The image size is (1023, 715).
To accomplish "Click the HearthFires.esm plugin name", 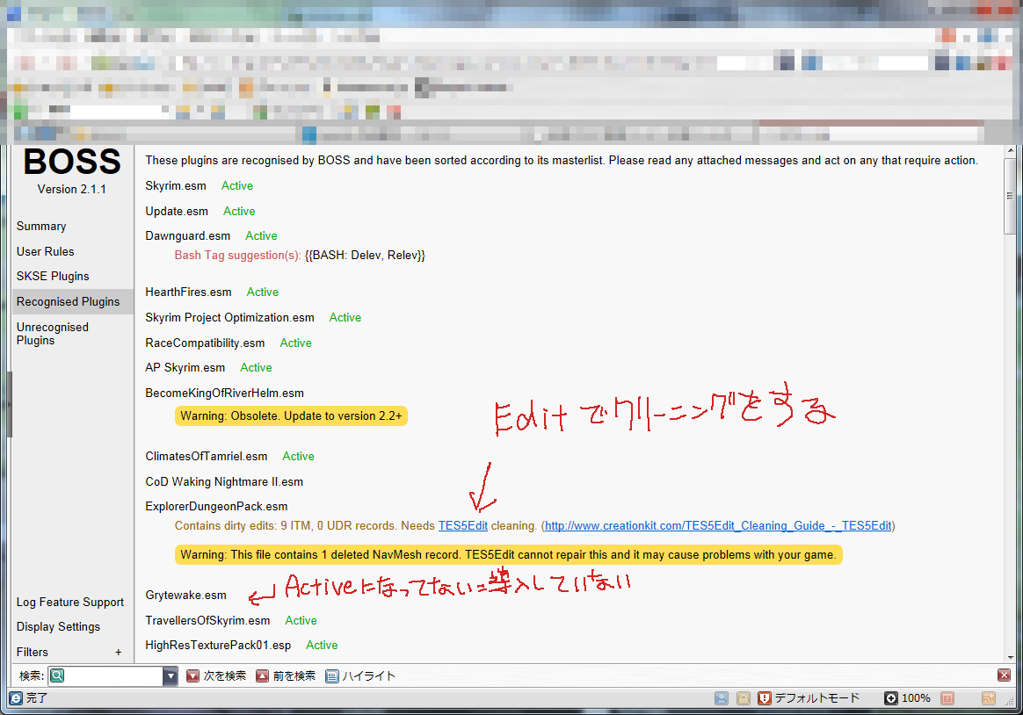I will tap(189, 292).
